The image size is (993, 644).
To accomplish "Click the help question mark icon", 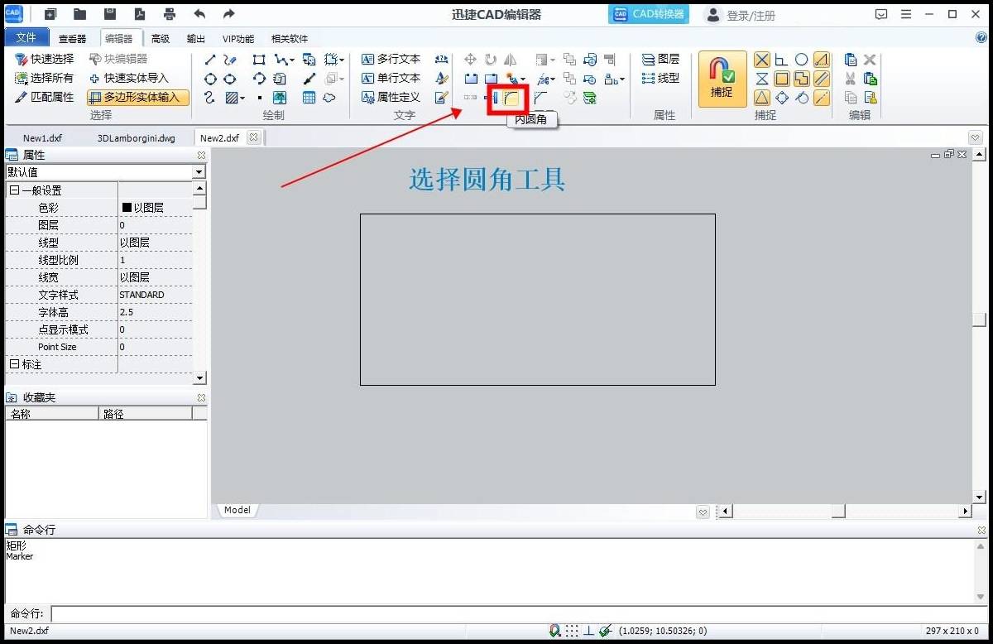I will [x=981, y=38].
